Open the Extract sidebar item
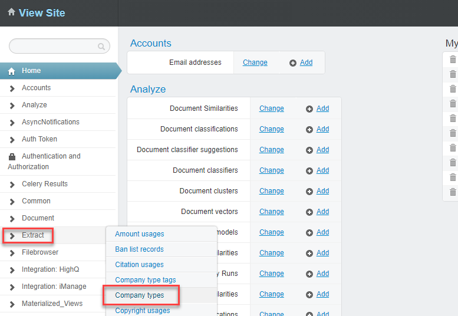This screenshot has width=458, height=316. [x=33, y=235]
